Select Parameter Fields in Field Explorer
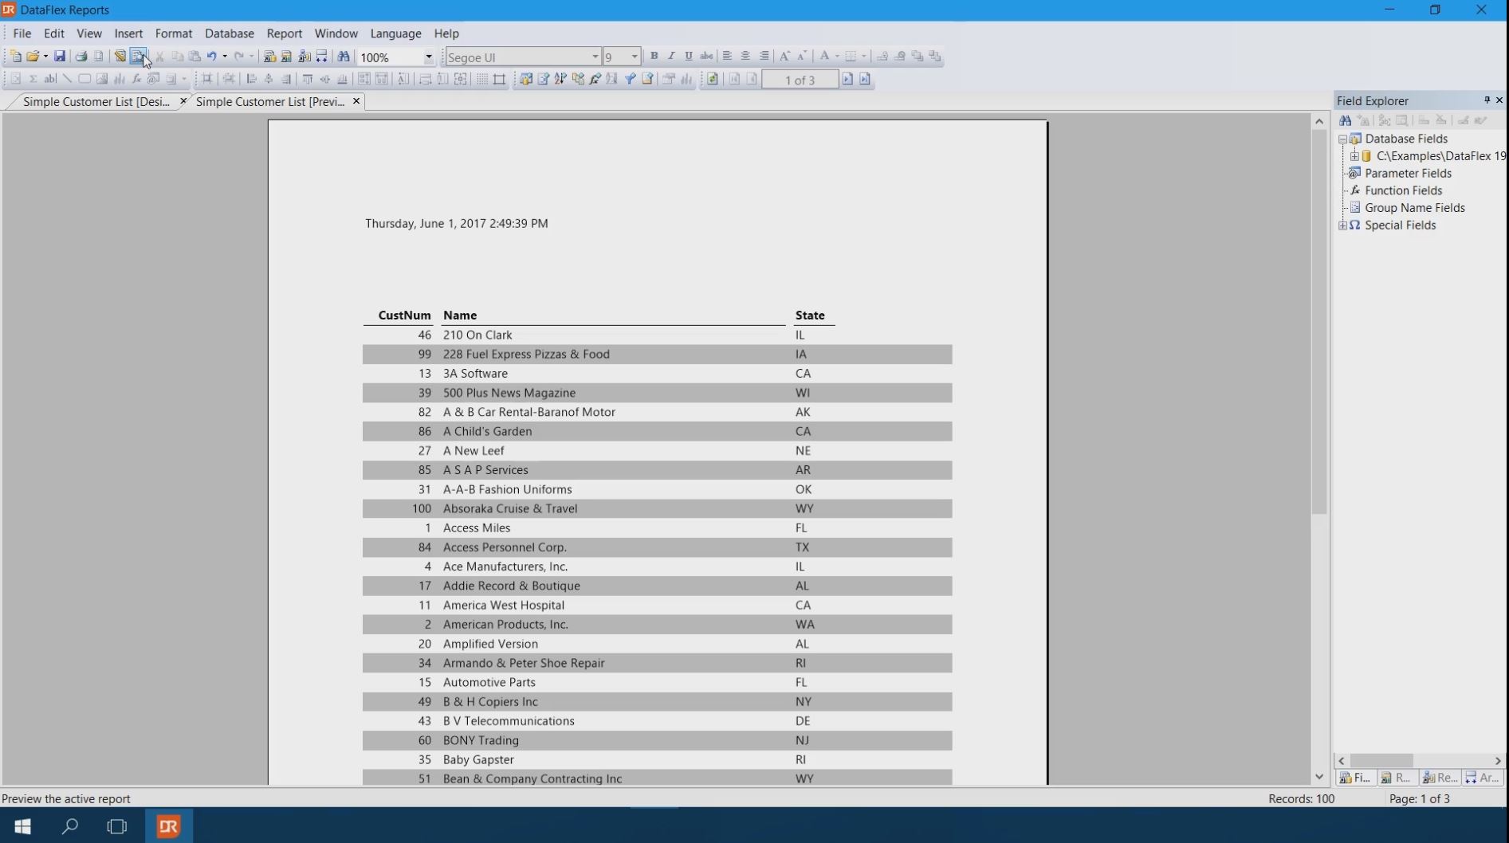 coord(1408,174)
